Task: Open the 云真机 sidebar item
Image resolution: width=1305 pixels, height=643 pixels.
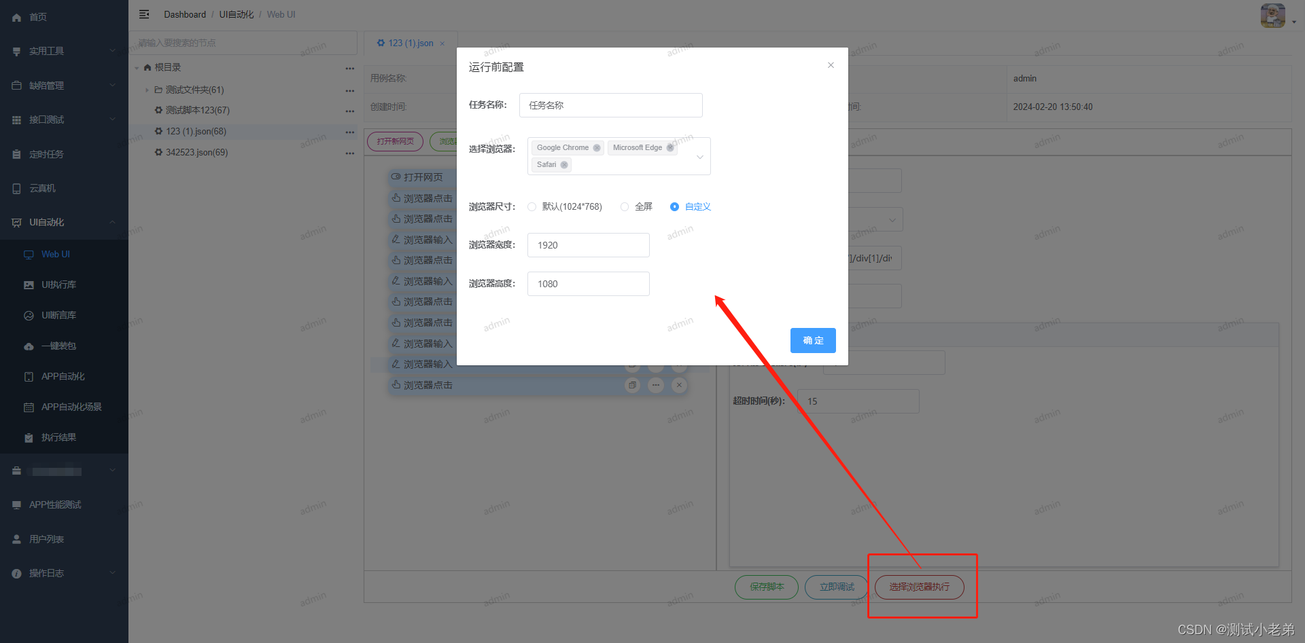Action: [x=64, y=188]
